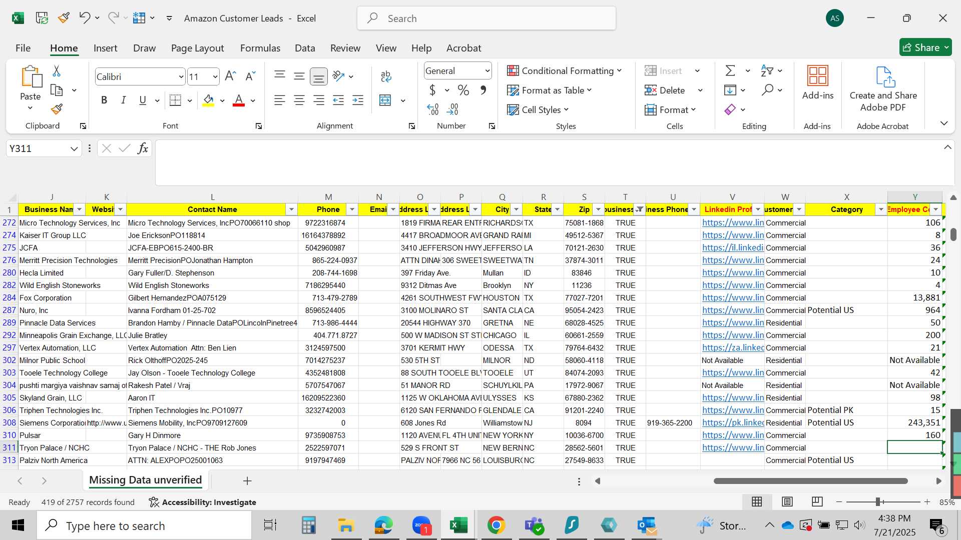Click Accessibility: Investigate status
The height and width of the screenshot is (540, 961).
coord(203,502)
